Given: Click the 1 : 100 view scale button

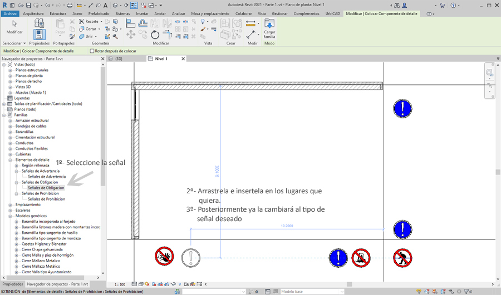Looking at the screenshot, I should tap(120, 284).
